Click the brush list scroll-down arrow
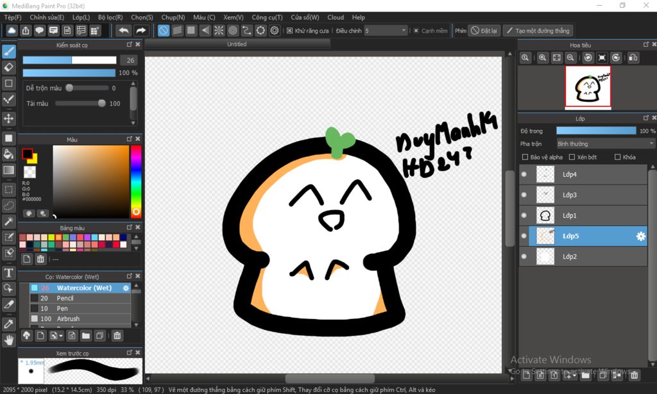Image resolution: width=657 pixels, height=394 pixels. click(x=136, y=325)
